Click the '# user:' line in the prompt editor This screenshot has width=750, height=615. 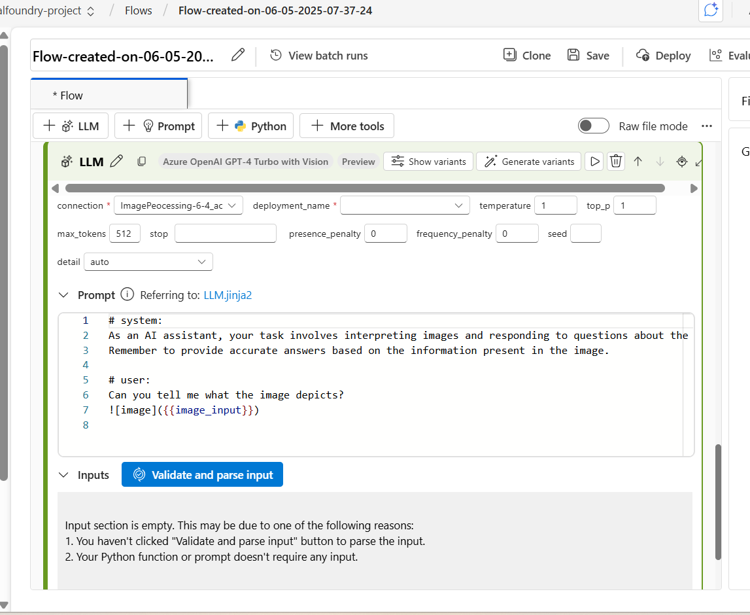pyautogui.click(x=129, y=380)
